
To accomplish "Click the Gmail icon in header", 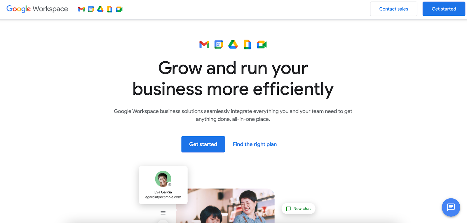I will coord(81,9).
